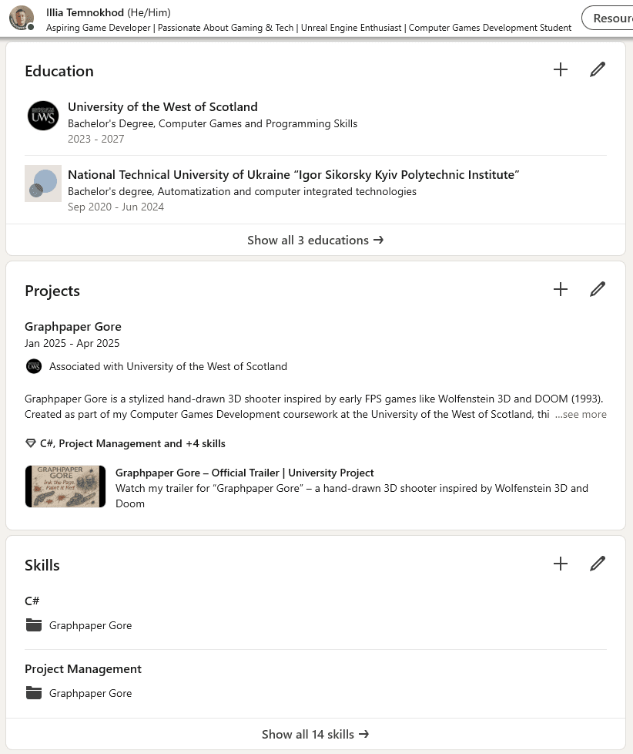This screenshot has width=633, height=754.
Task: Click folder icon under C# skill
Action: [33, 625]
